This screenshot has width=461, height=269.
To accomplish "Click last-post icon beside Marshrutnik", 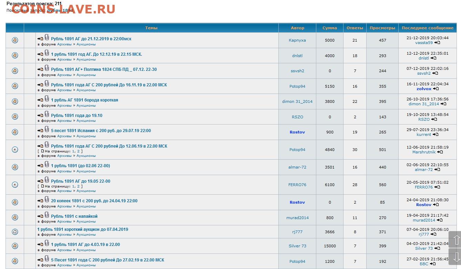I will click(440, 152).
